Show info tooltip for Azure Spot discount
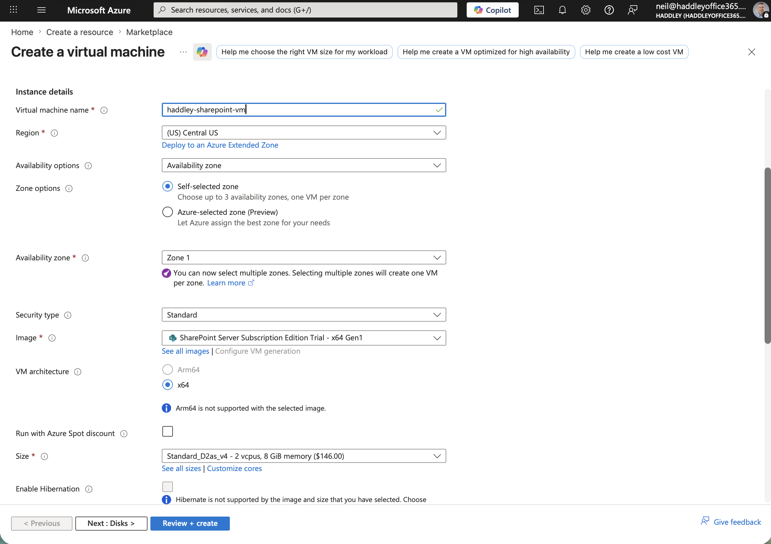Image resolution: width=771 pixels, height=544 pixels. 124,434
